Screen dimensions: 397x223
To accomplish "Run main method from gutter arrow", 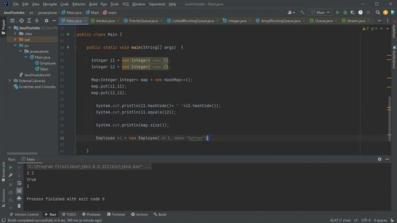I will point(68,47).
